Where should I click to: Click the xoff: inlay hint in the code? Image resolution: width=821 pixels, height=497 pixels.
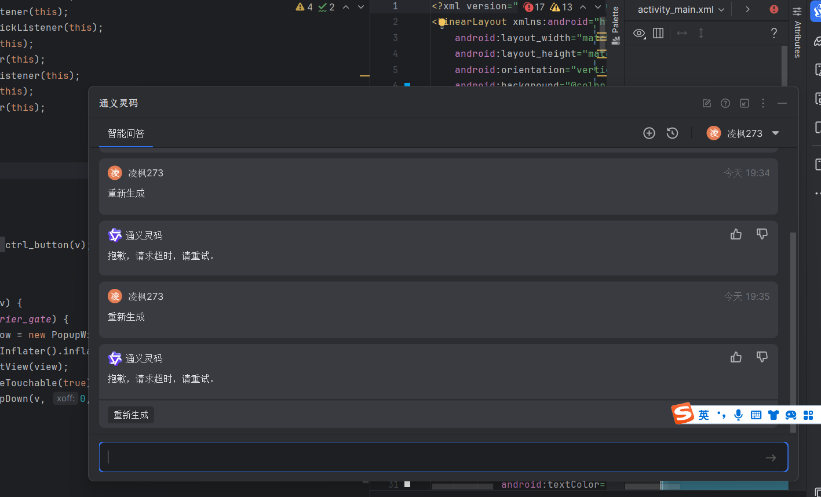(x=65, y=398)
